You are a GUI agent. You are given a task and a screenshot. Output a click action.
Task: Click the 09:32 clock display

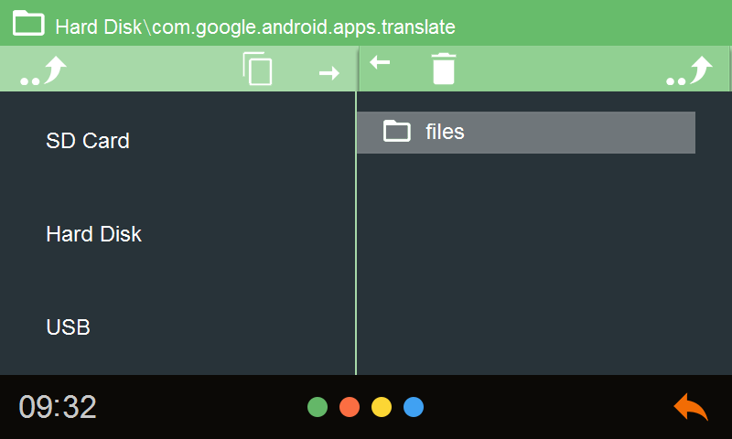pos(58,407)
